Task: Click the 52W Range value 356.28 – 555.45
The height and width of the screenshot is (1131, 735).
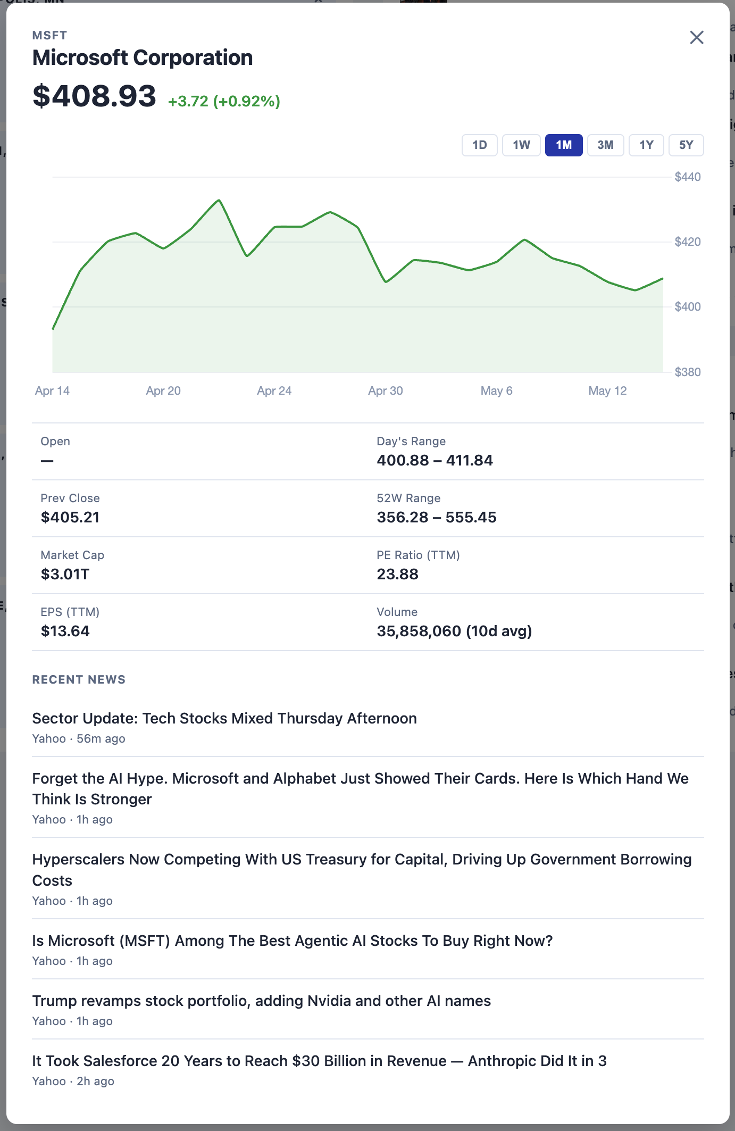Action: pyautogui.click(x=437, y=517)
